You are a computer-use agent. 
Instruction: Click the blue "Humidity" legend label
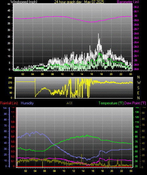tap(27, 103)
